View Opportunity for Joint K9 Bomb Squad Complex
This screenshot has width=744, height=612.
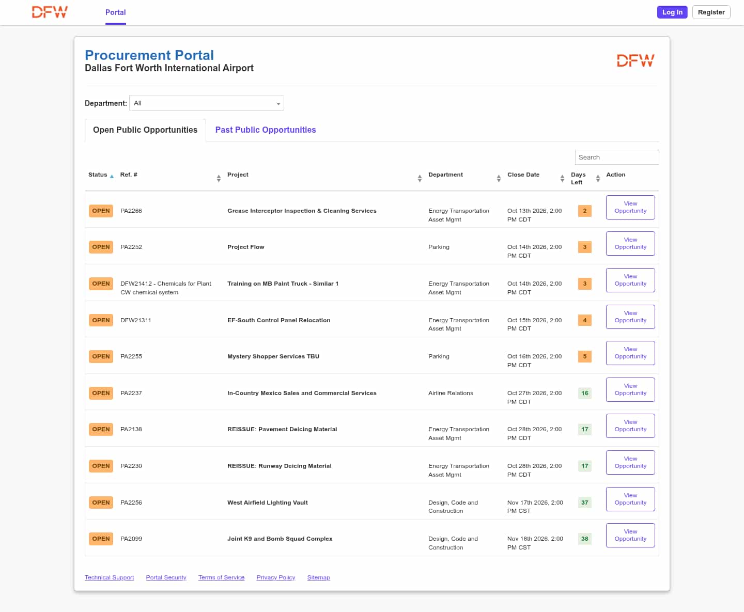point(630,535)
